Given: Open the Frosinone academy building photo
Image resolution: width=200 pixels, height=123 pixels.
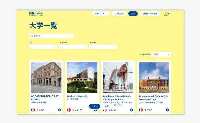Looking at the screenshot, I should [x=154, y=77].
